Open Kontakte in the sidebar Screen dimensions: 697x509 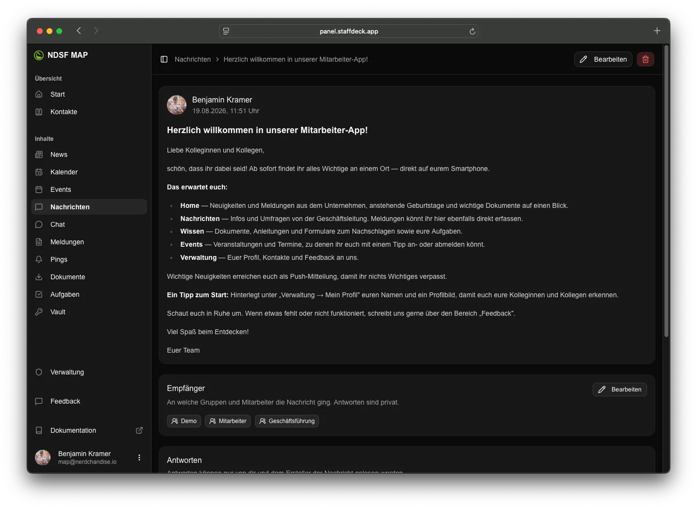89,112
